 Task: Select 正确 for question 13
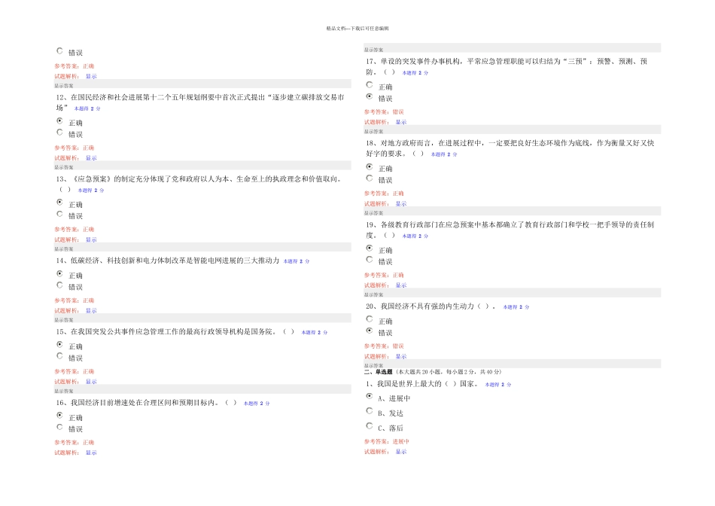59,202
